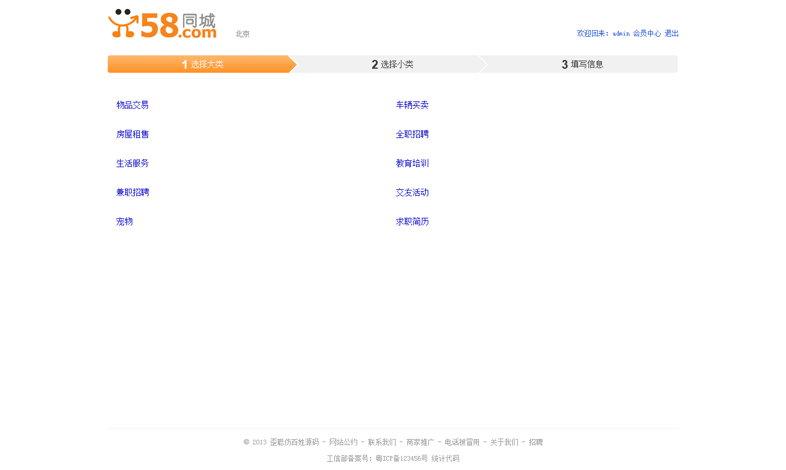Open 歪聪仿百姓源码 footer link
786x470 pixels.
click(294, 443)
